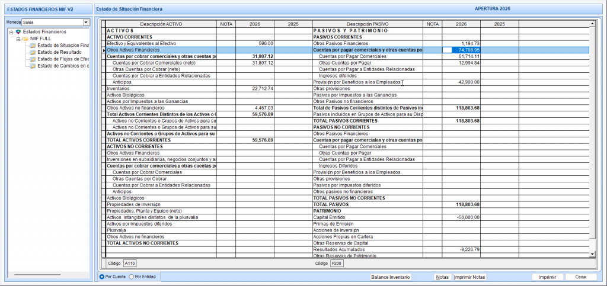
Task: Click the pasivo Código field P200
Action: (x=337, y=263)
